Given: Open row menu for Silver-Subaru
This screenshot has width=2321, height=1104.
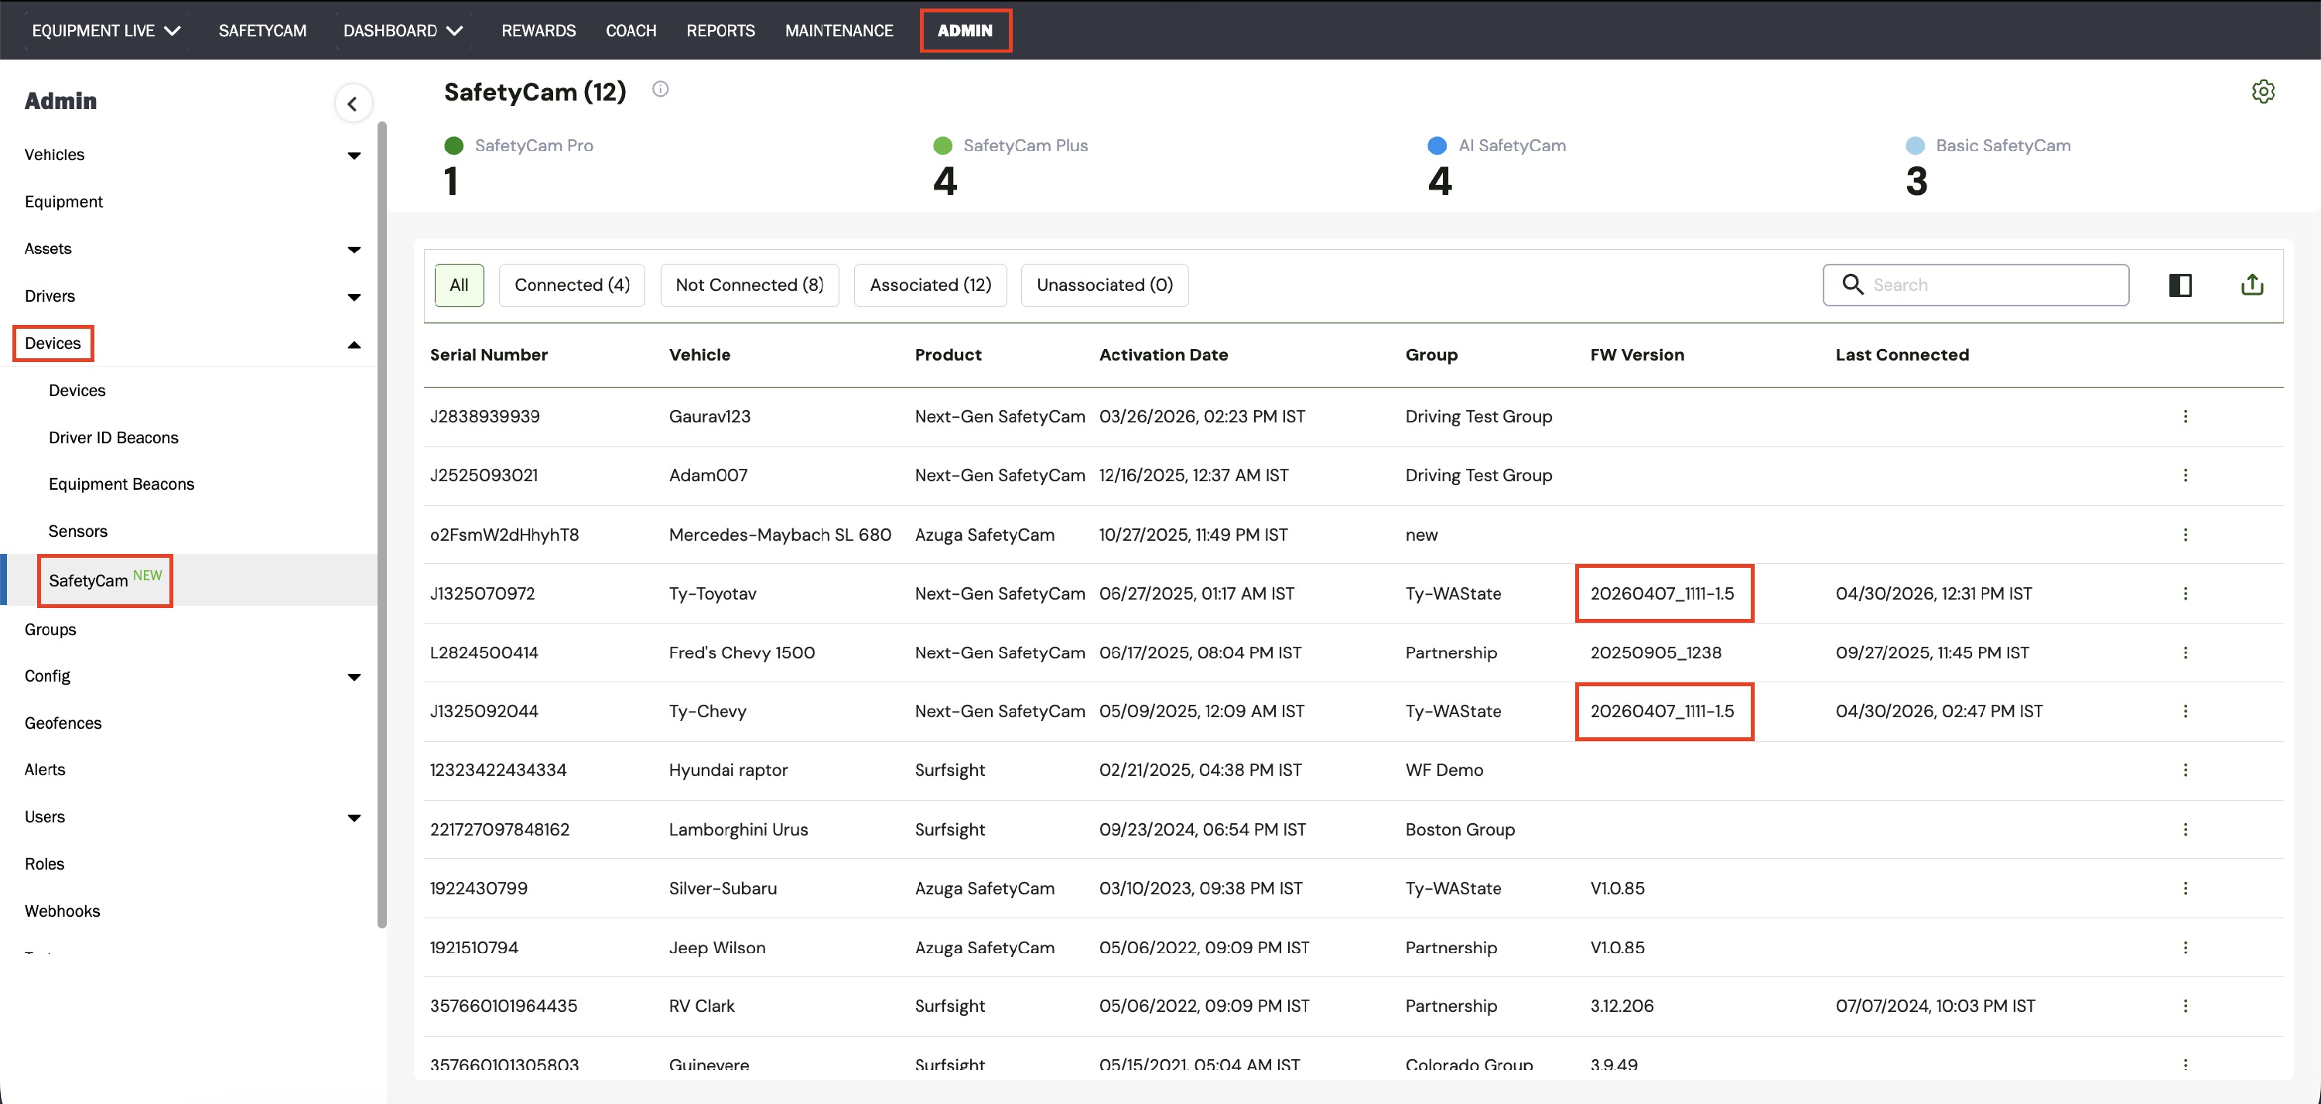Looking at the screenshot, I should 2185,887.
